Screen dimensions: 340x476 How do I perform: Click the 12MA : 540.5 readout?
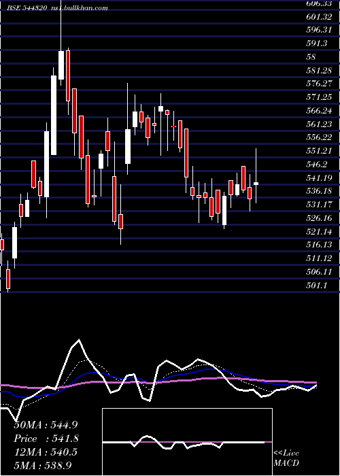click(x=46, y=452)
